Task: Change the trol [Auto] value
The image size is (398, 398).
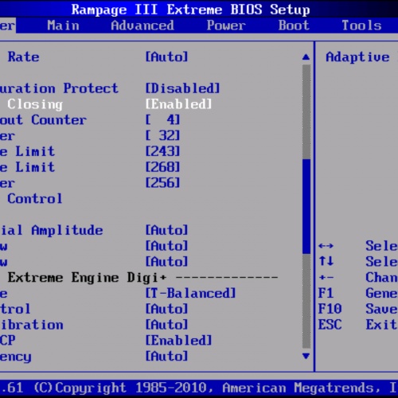Action: [x=166, y=309]
